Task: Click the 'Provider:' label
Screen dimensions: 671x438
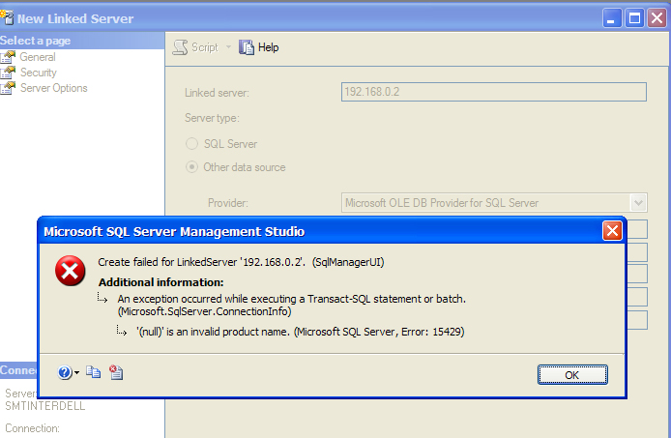Action: tap(227, 203)
